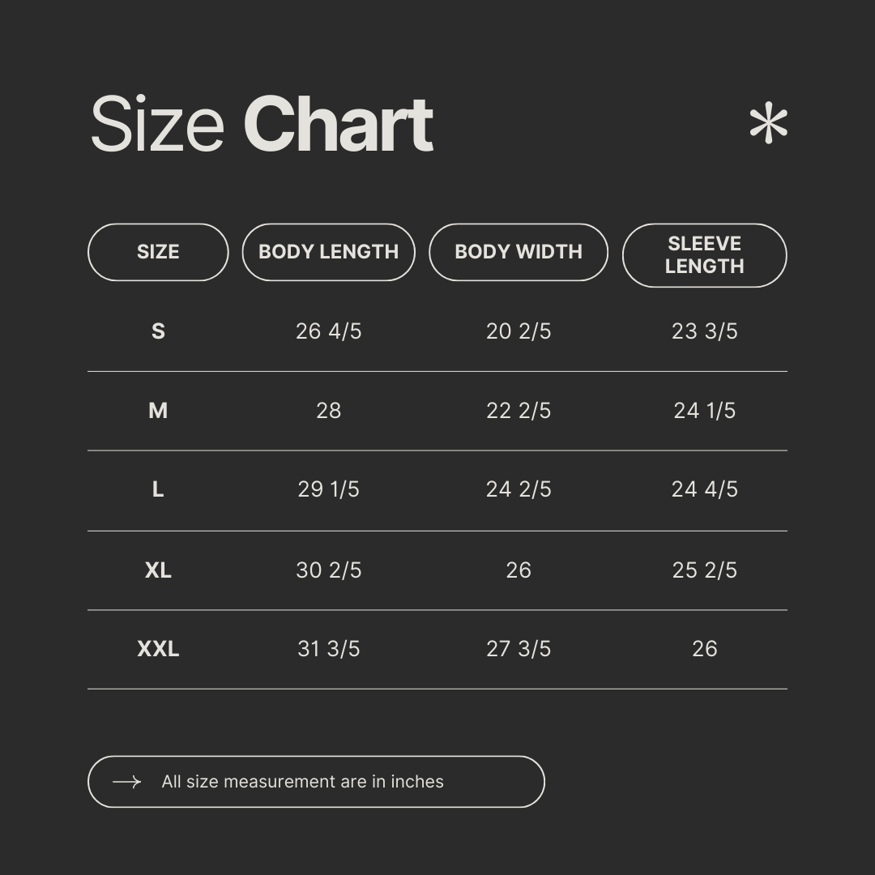Choose the L size row label
This screenshot has height=875, width=875.
(158, 489)
